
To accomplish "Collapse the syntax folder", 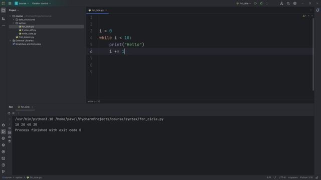I will point(14,23).
